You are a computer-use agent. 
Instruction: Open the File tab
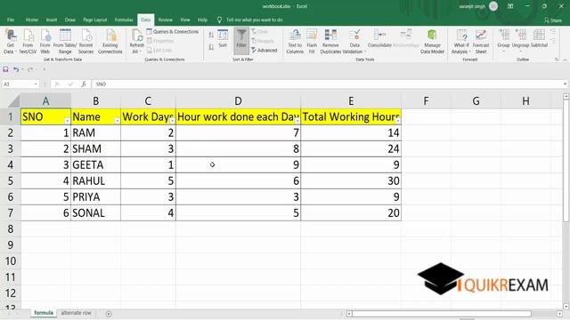(x=11, y=20)
